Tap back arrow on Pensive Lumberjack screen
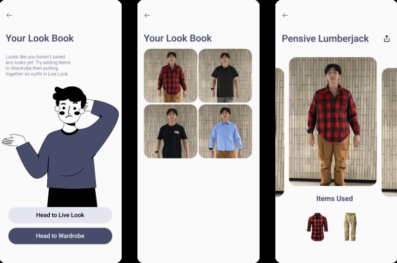397x263 pixels. tap(285, 15)
